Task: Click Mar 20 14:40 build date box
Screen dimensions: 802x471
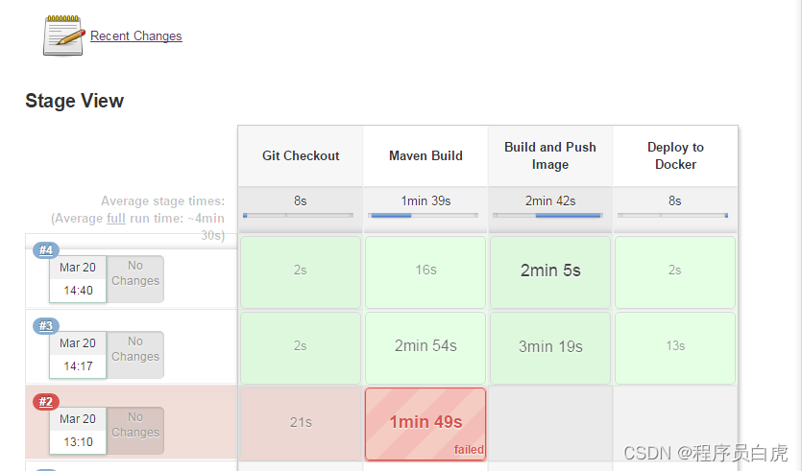Action: click(78, 278)
